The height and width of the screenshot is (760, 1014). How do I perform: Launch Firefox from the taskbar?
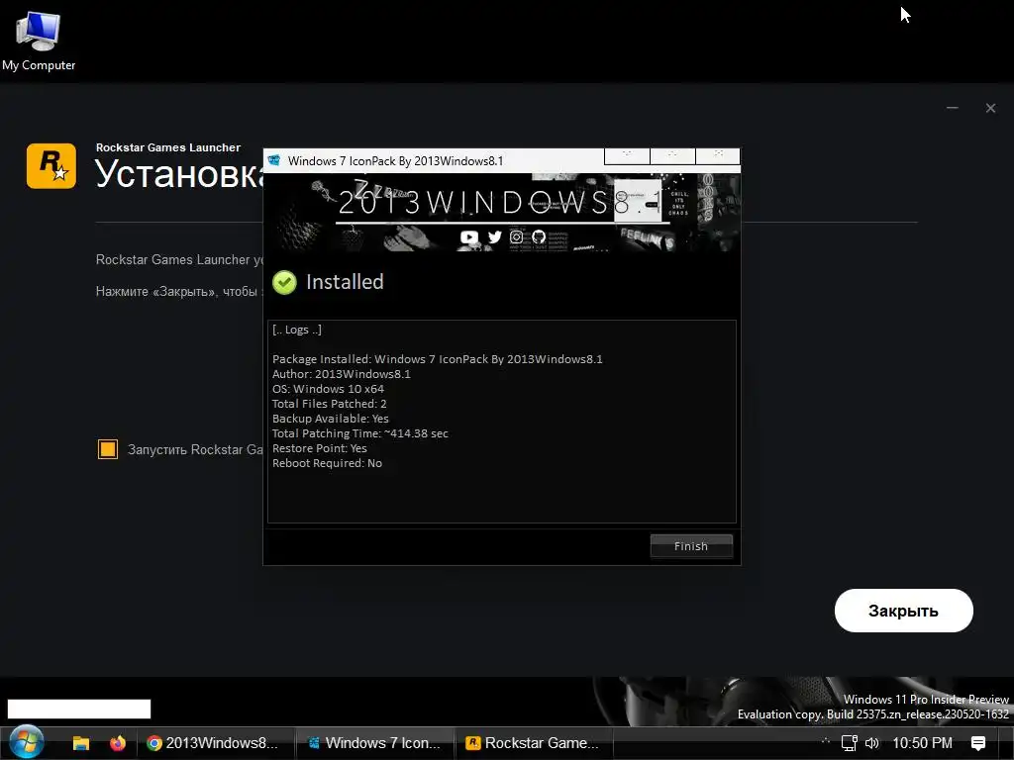tap(118, 743)
